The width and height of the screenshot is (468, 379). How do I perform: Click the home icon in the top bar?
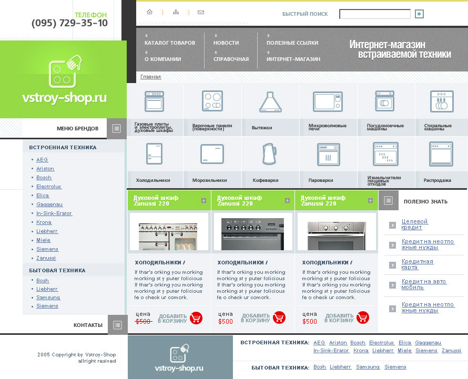(149, 12)
